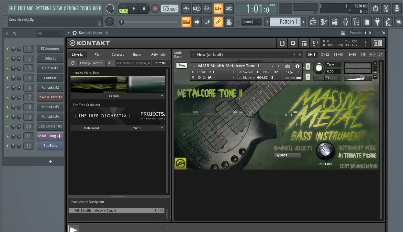The image size is (403, 232).
Task: Switch to Kontakt Automation tab
Action: (159, 54)
